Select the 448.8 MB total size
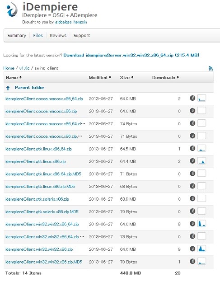Screen dimensions: 220x282 (131, 273)
